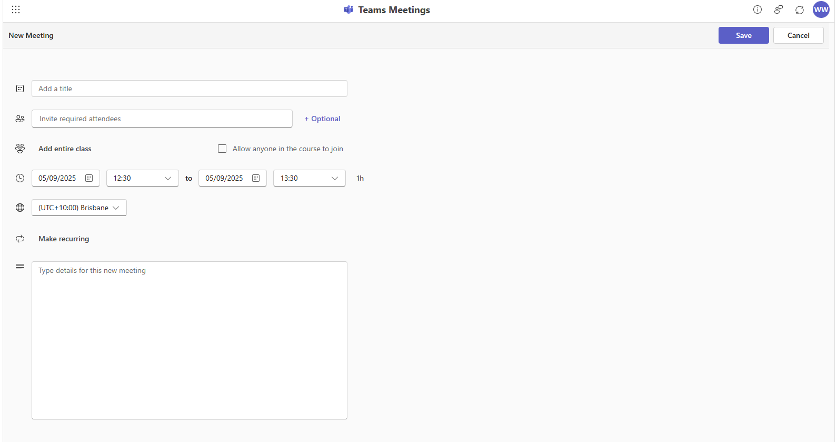Open the start date calendar picker icon
The image size is (837, 442).
point(89,178)
